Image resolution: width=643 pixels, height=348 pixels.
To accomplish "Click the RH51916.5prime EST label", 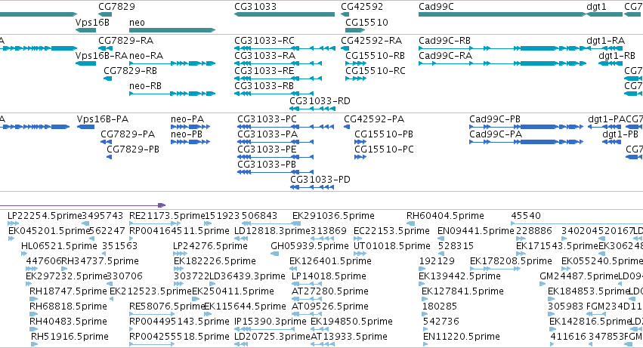I will tap(70, 337).
